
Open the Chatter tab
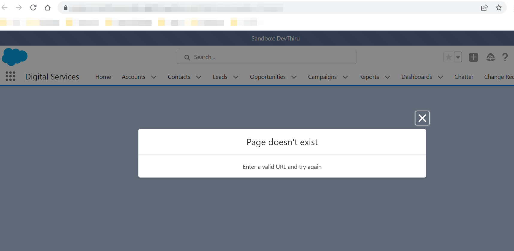tap(464, 77)
